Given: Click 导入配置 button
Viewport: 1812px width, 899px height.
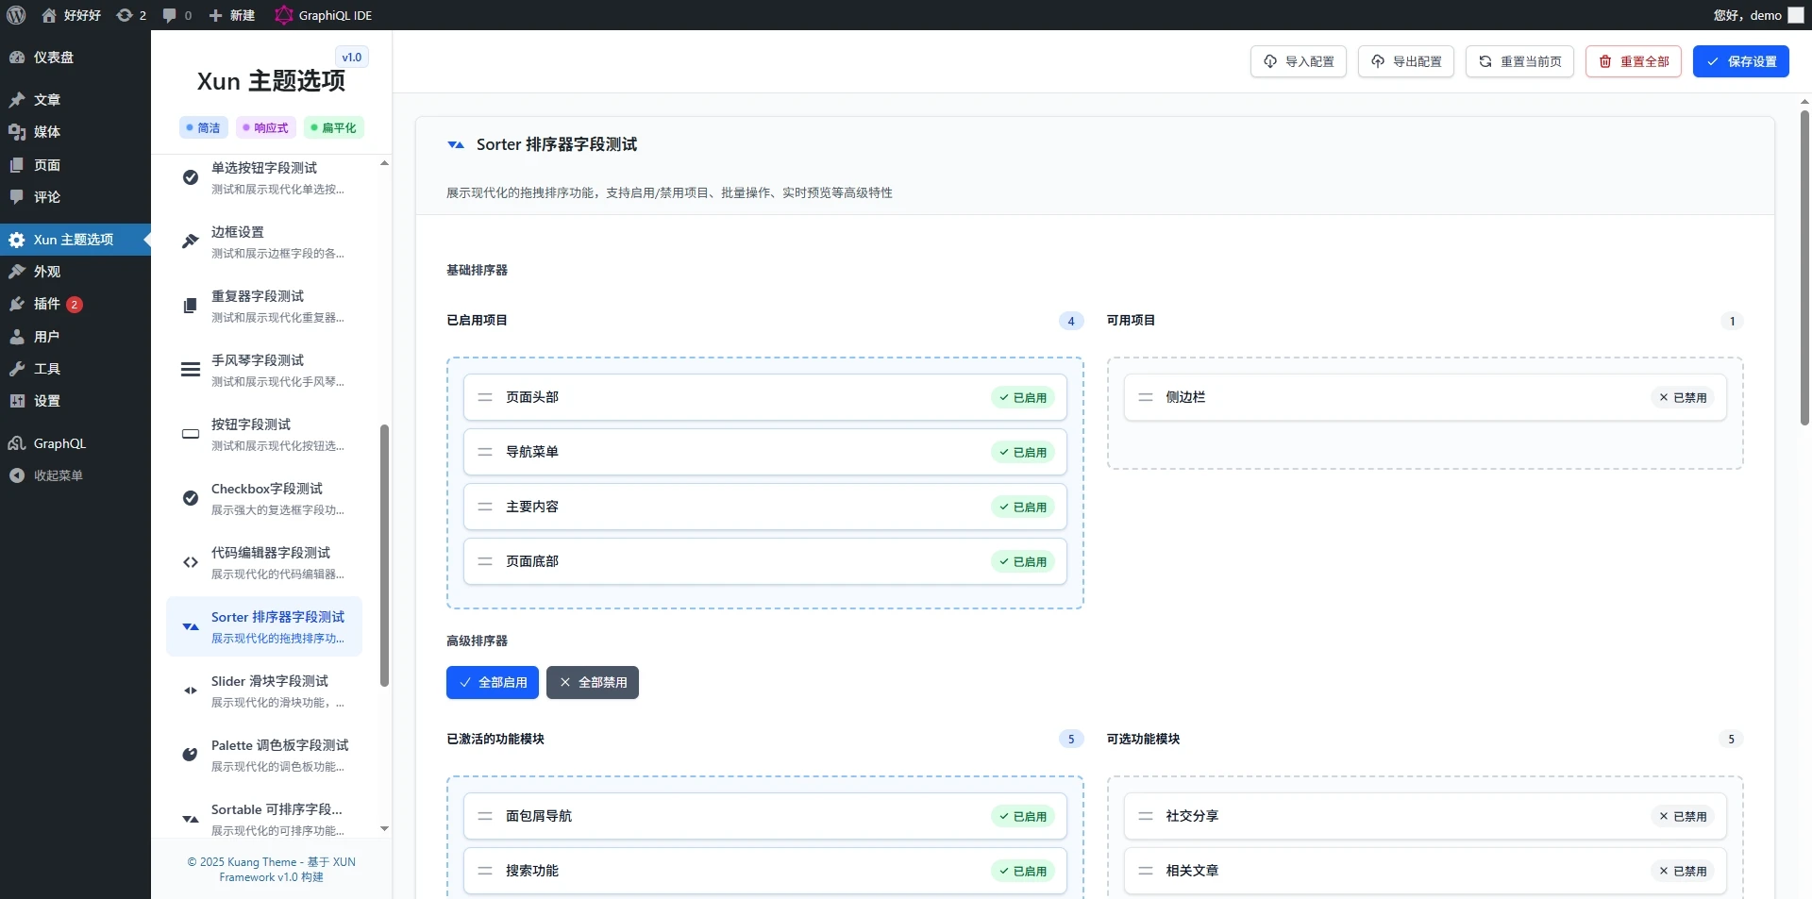Looking at the screenshot, I should [1299, 61].
